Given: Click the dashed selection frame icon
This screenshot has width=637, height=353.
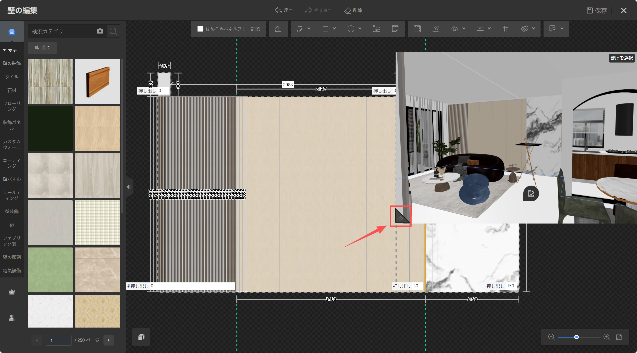Looking at the screenshot, I should click(417, 29).
